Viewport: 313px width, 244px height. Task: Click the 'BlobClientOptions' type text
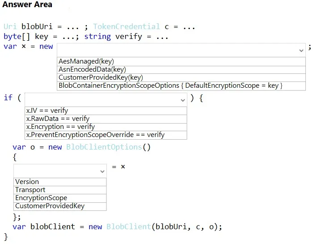click(104, 147)
